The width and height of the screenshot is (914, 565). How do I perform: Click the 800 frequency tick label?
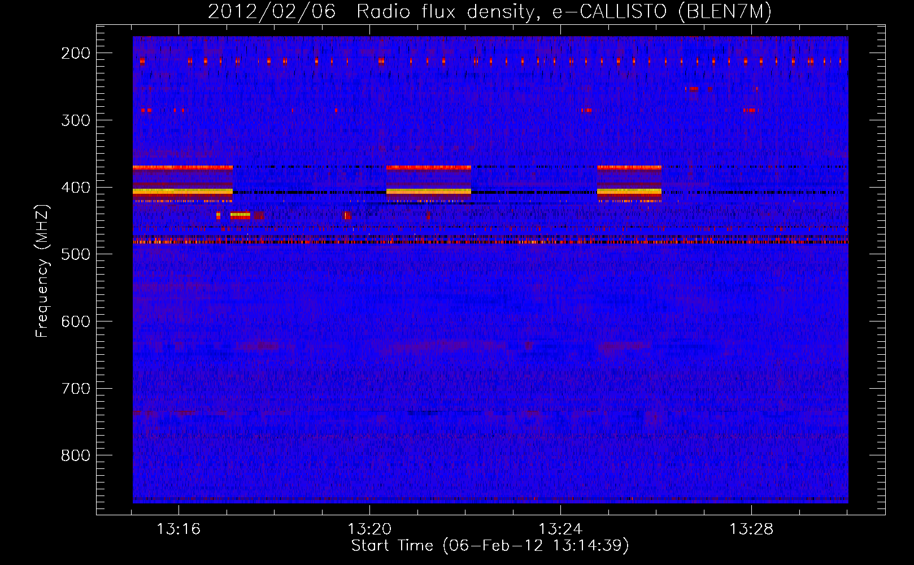75,455
